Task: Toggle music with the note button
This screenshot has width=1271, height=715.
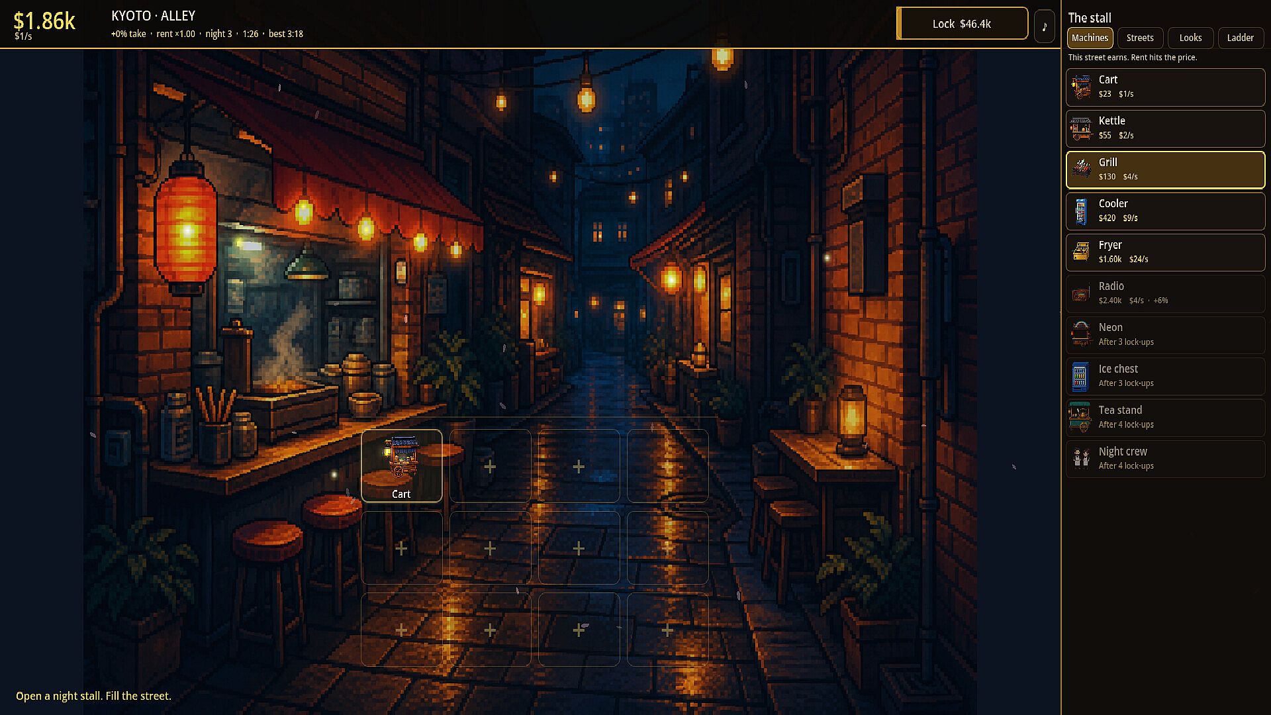Action: click(x=1044, y=26)
